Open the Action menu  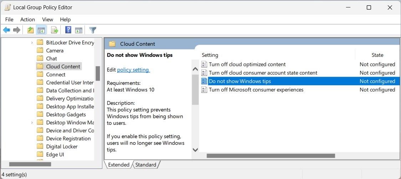click(27, 20)
